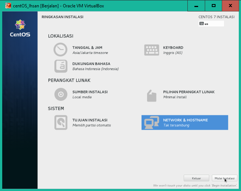Click the SISTEM section heading
The height and width of the screenshot is (191, 241).
click(x=56, y=109)
